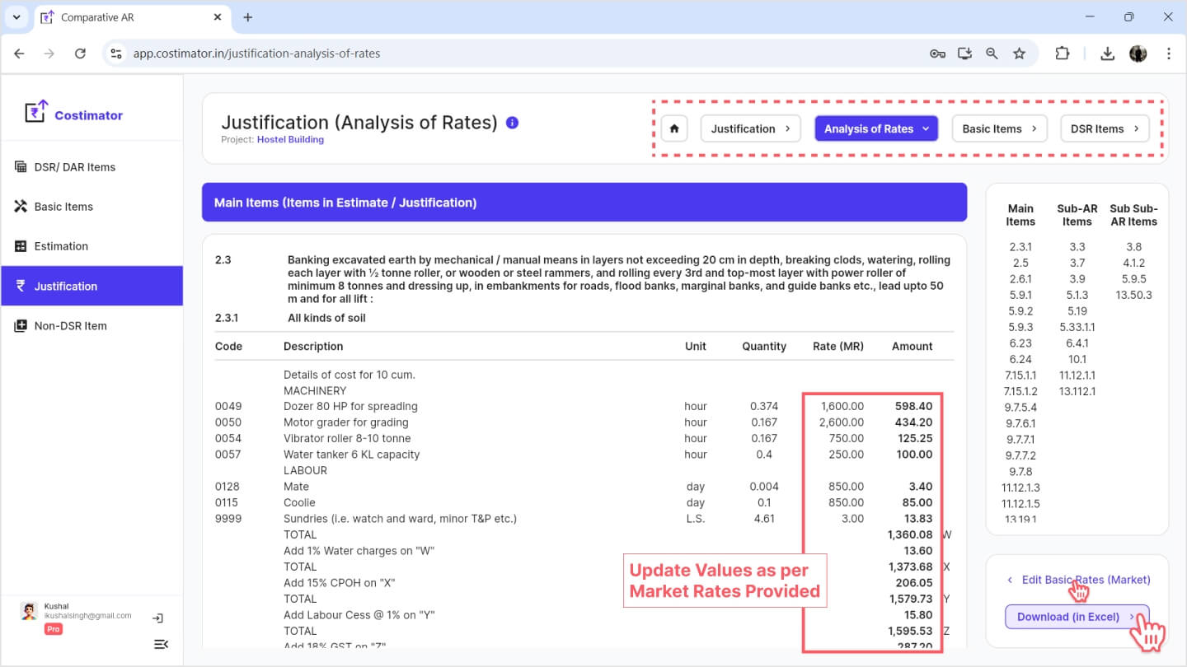Select Sub-AR item 3.3
The image size is (1187, 667).
point(1077,247)
